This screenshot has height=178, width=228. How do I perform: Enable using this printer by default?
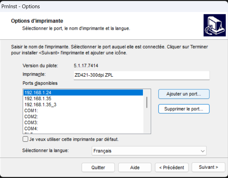(x=25, y=139)
